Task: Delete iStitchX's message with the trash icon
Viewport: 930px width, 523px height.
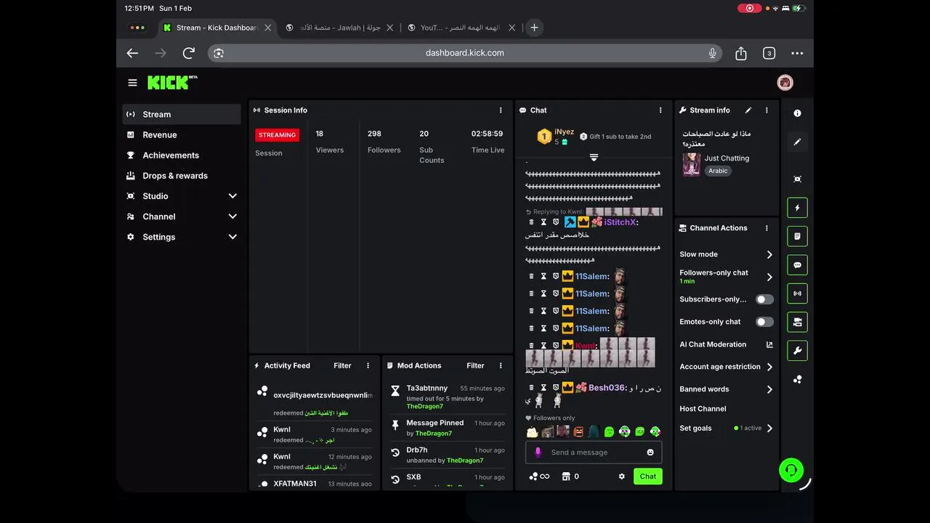Action: tap(531, 222)
